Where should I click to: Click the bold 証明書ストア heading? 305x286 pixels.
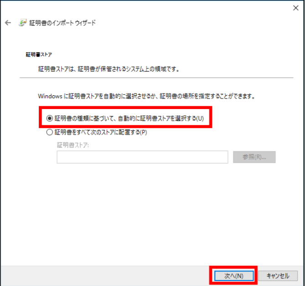(x=39, y=55)
